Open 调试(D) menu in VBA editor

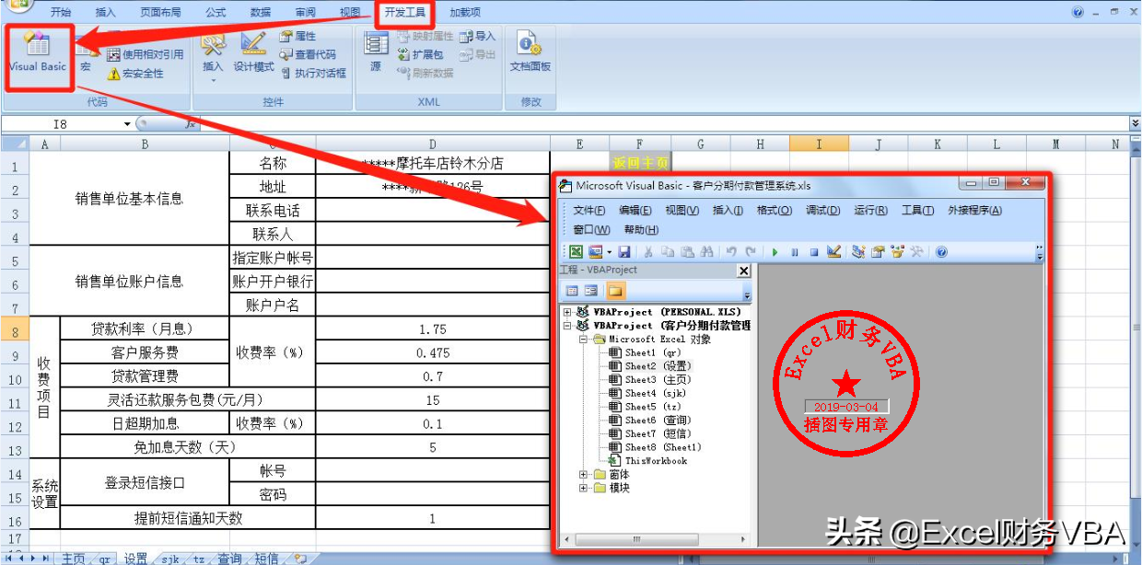823,211
